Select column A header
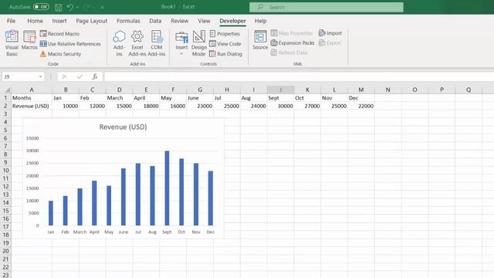The width and height of the screenshot is (494, 278). [x=32, y=90]
